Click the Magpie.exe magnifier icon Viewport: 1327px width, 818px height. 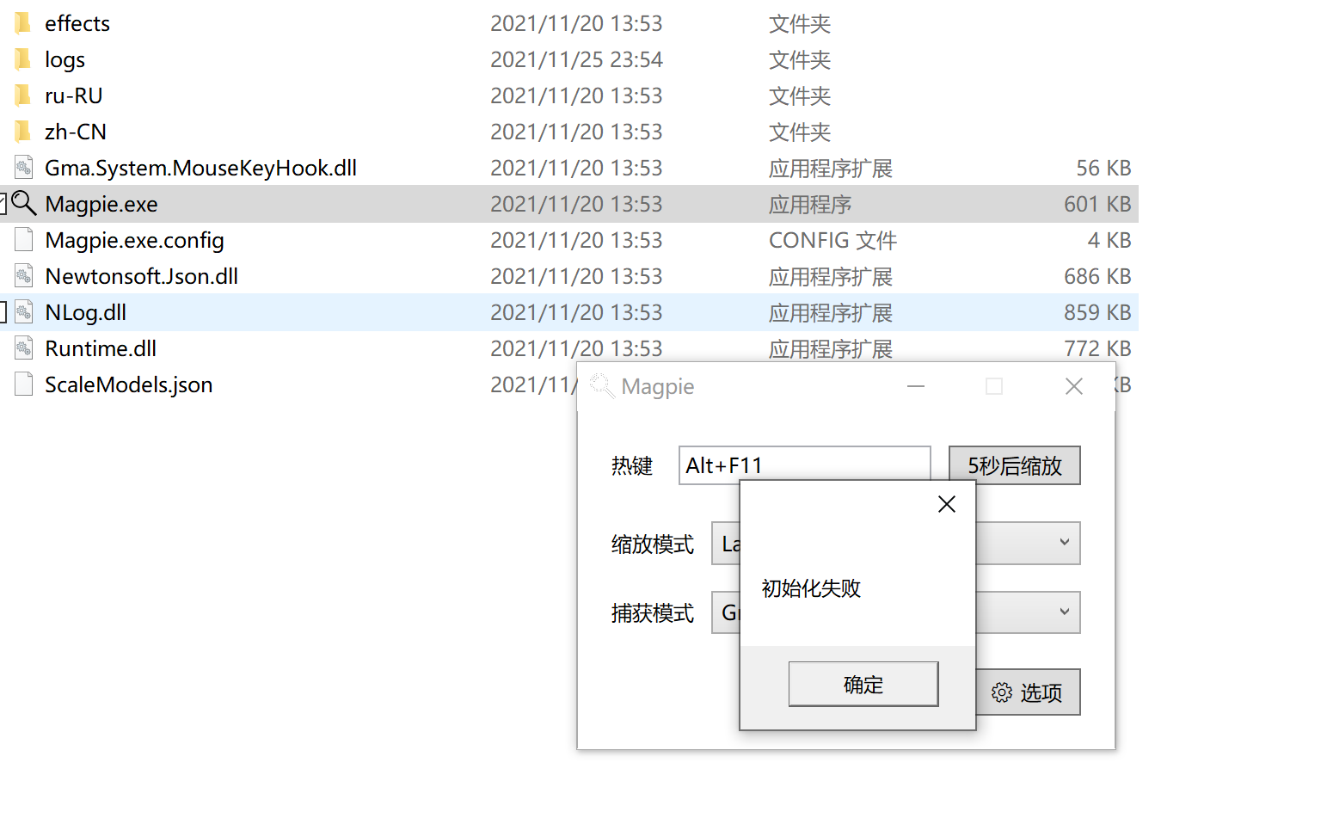[x=24, y=204]
